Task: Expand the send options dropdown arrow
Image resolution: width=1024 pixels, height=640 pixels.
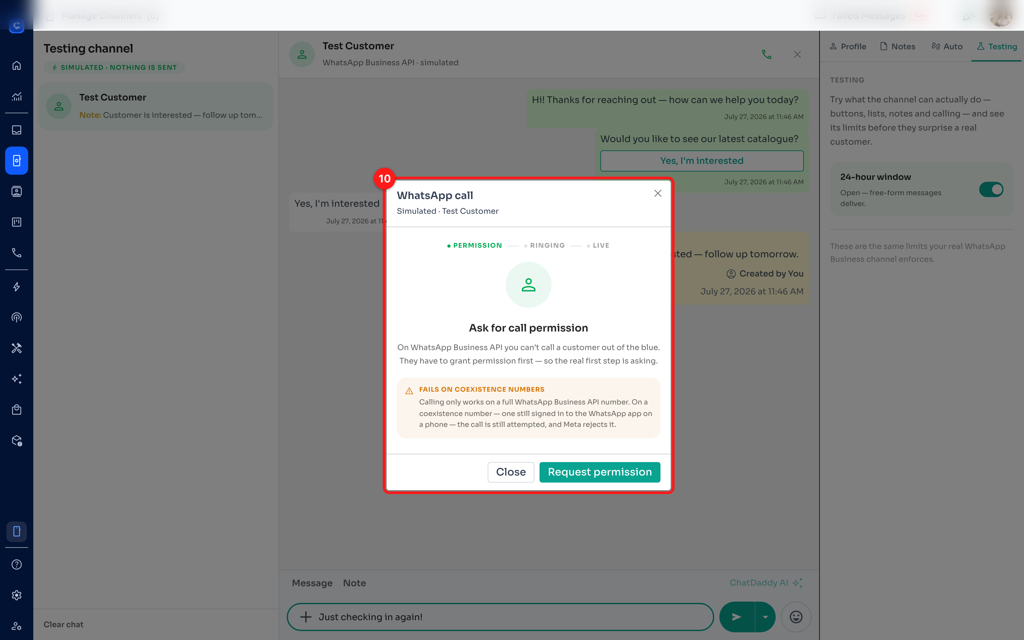Action: (x=765, y=617)
